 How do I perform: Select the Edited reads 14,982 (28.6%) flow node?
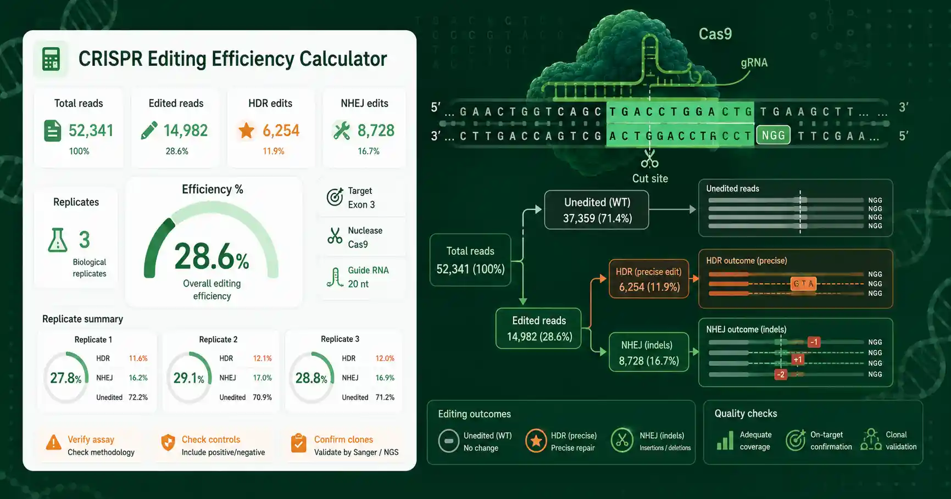[538, 328]
